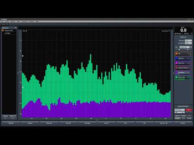Click Gen On / Off in the command bar

[164, 123]
